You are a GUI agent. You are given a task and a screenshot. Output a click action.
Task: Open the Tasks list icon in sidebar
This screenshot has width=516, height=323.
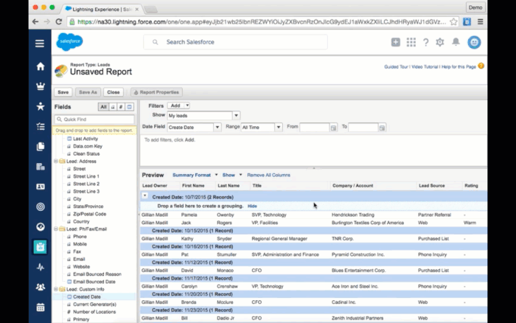coord(40,126)
